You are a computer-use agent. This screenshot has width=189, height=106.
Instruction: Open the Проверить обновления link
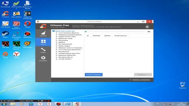(141, 80)
